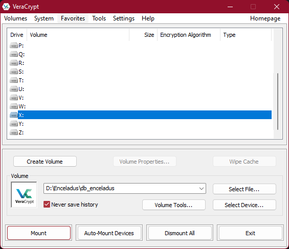Image resolution: width=289 pixels, height=249 pixels.
Task: Select the "V:" drive label
Action: point(21,98)
